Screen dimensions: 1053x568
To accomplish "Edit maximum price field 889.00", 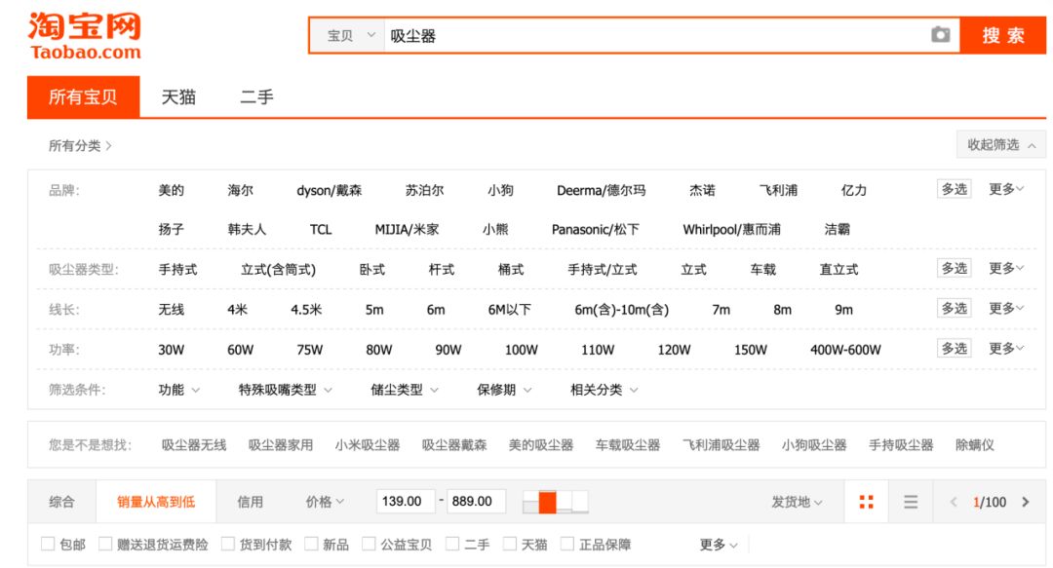I will [x=476, y=502].
